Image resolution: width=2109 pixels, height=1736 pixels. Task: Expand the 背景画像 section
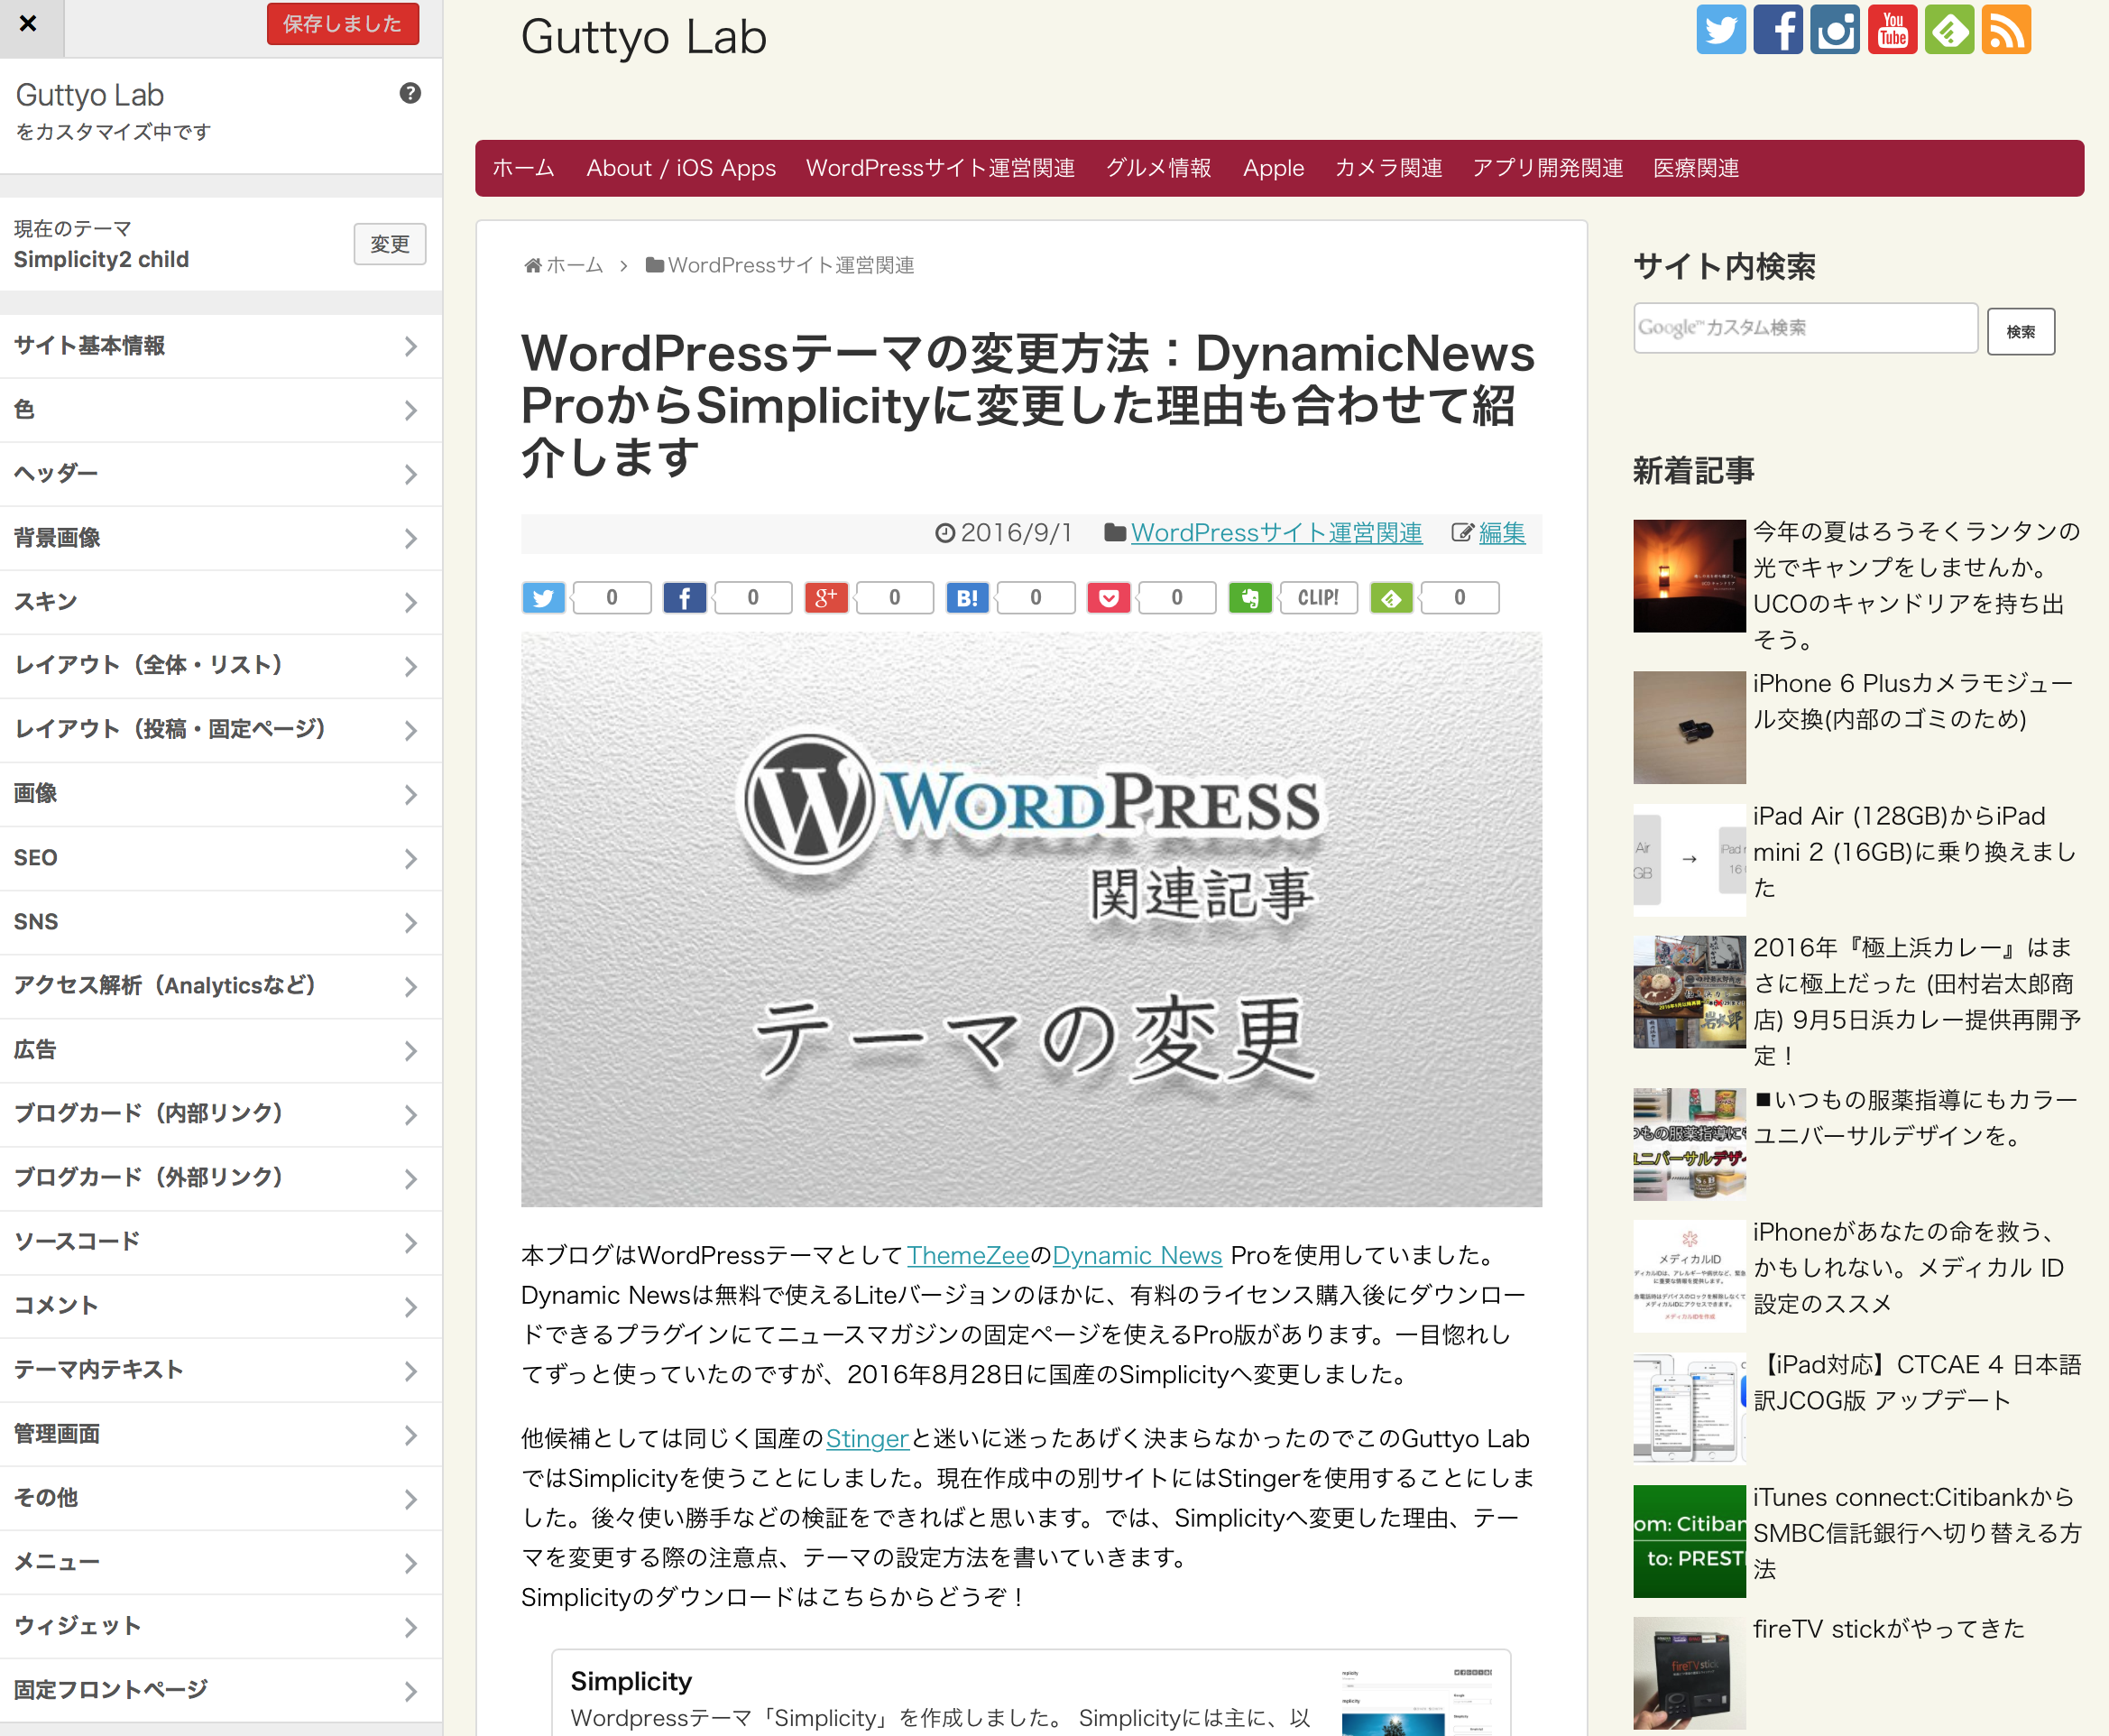(x=221, y=538)
